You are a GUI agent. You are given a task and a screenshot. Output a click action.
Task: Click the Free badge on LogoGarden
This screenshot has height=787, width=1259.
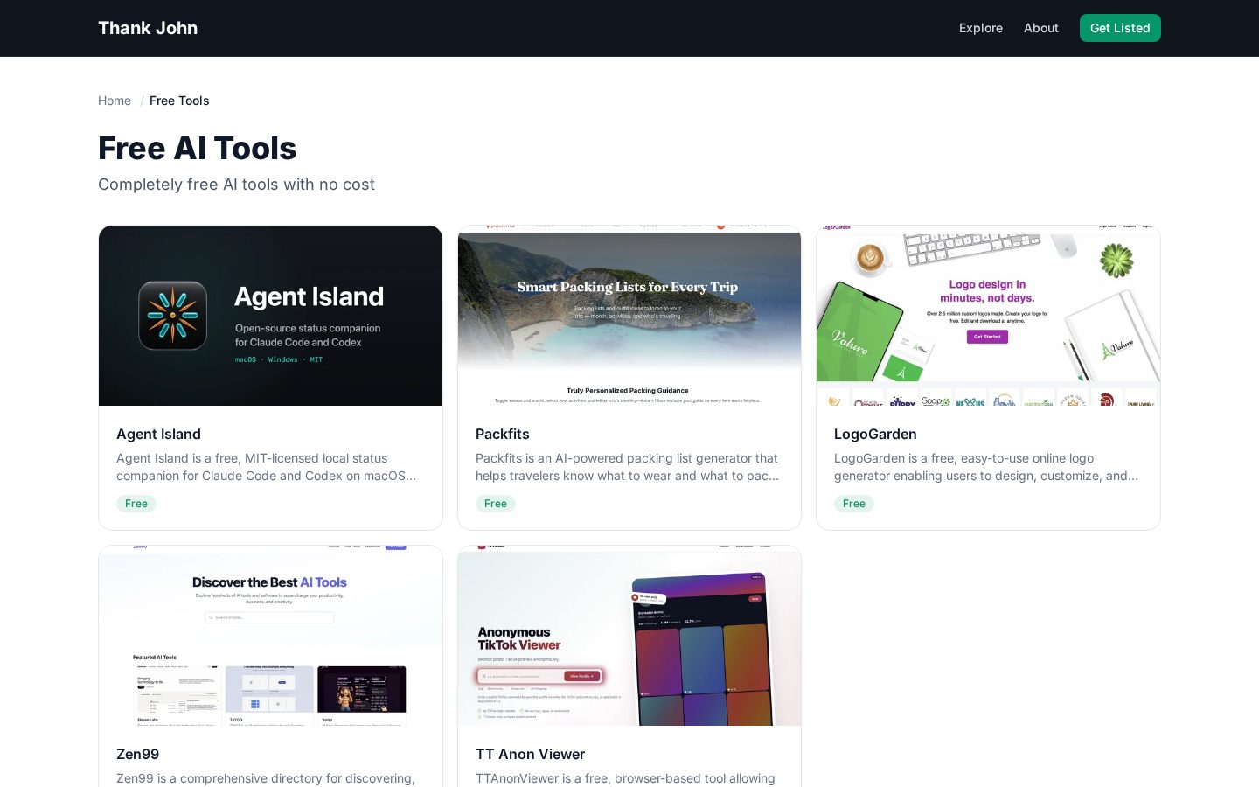click(x=854, y=504)
